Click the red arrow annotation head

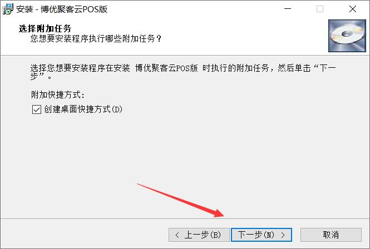[x=218, y=213]
